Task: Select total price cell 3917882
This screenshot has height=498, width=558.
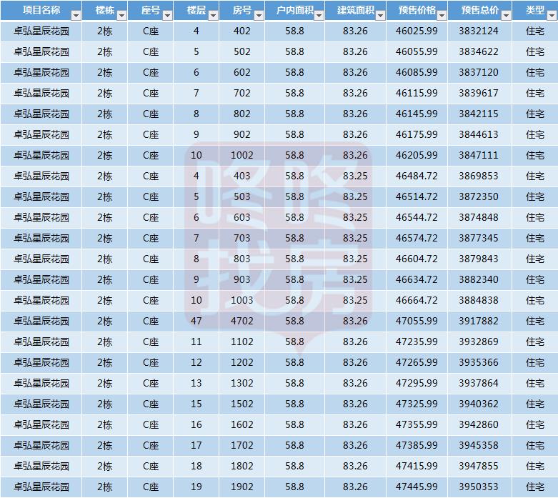Action: [479, 321]
